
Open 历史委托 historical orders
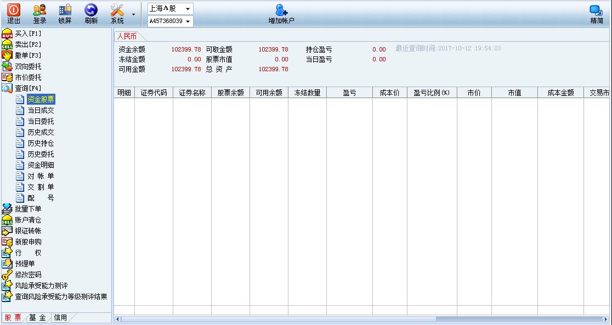[41, 154]
